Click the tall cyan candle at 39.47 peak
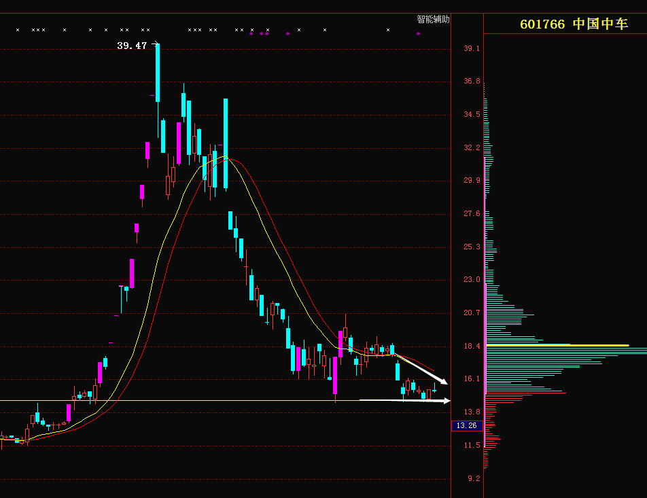647x498 pixels. 158,73
